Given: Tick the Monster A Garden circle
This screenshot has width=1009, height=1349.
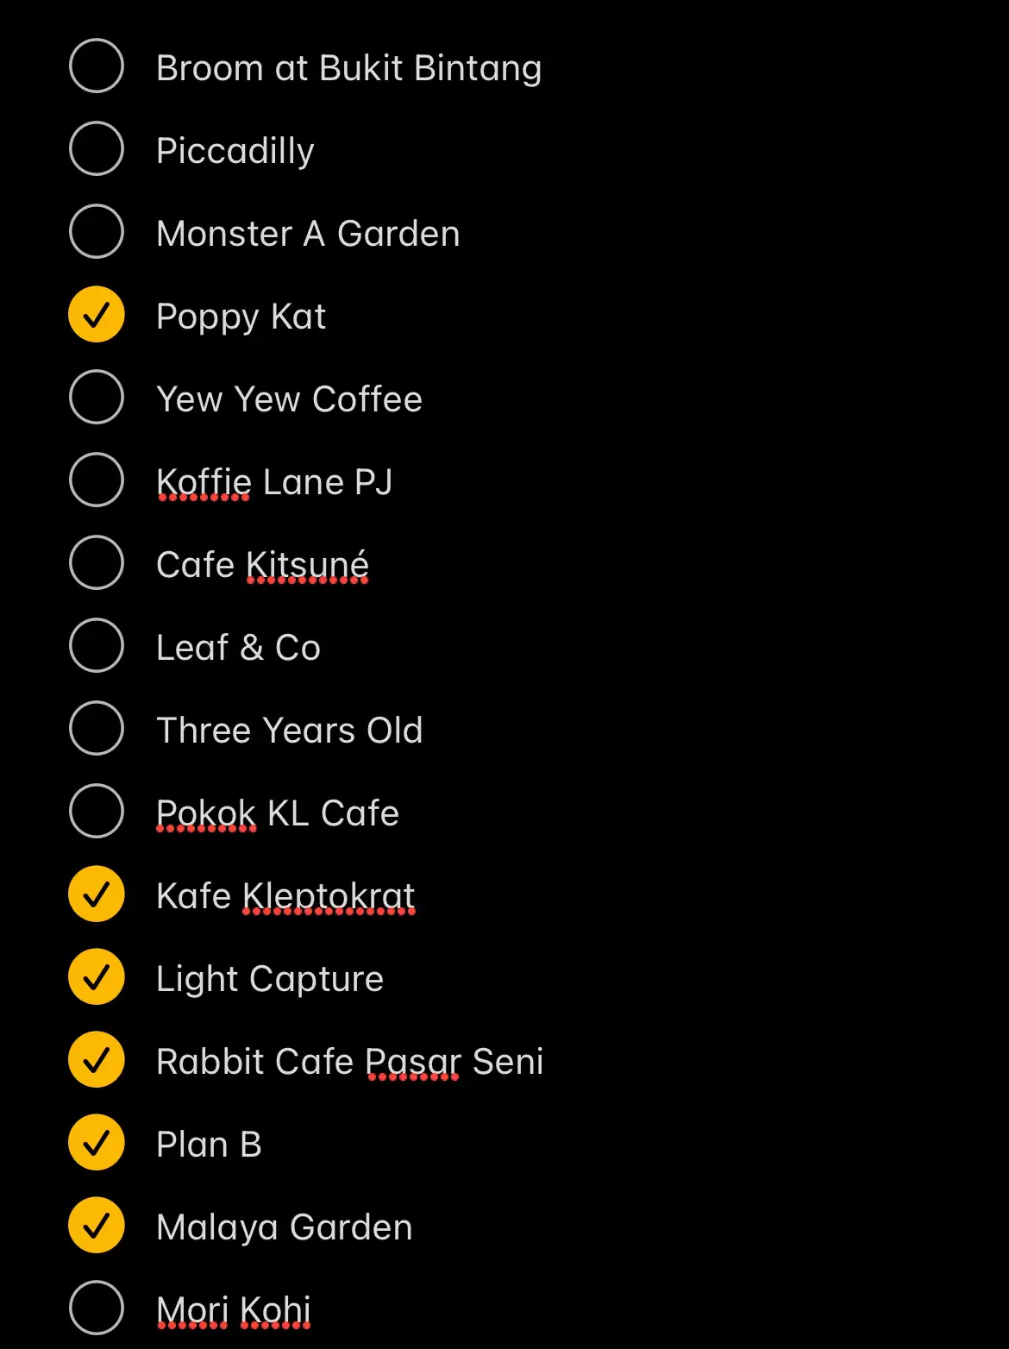Looking at the screenshot, I should click(x=97, y=232).
